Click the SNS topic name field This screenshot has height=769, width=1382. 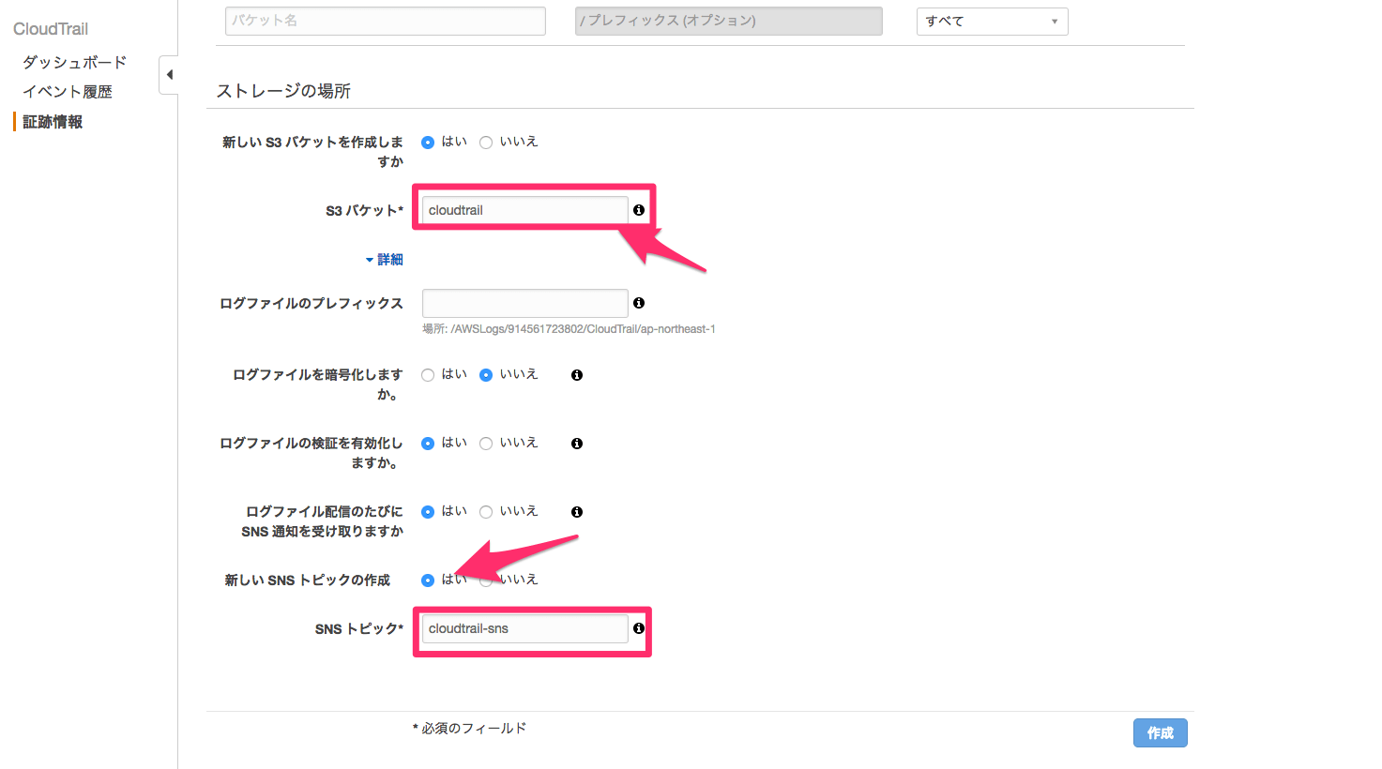coord(524,628)
